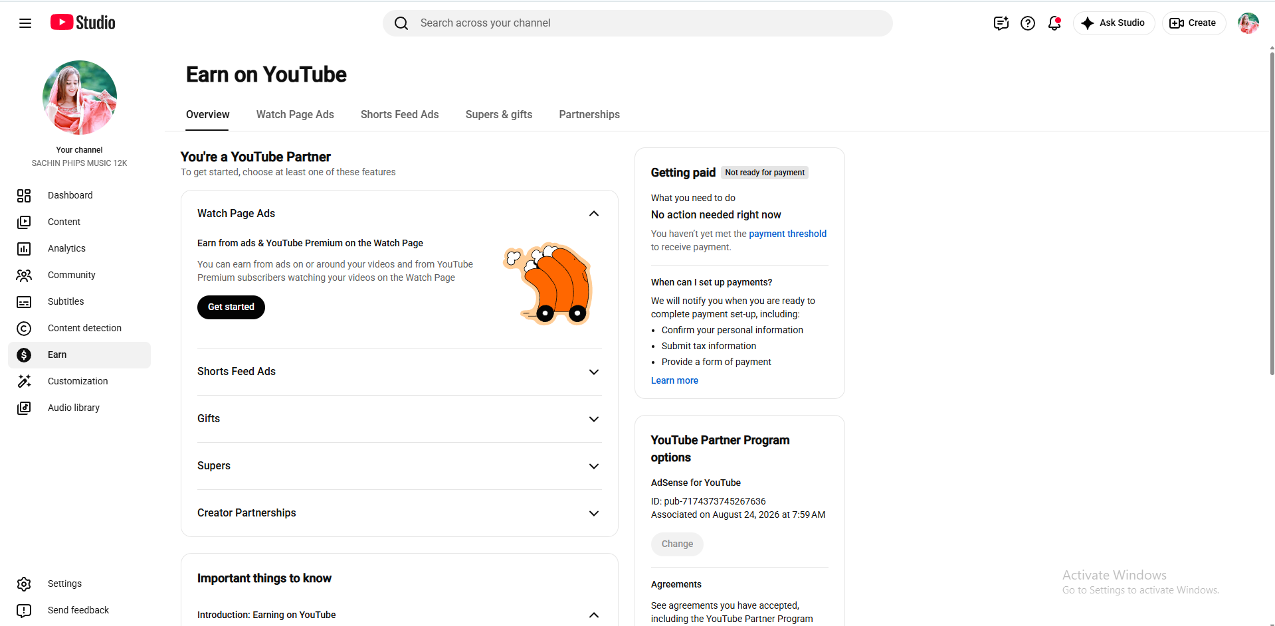Click the Create button
The width and height of the screenshot is (1275, 626).
(1193, 23)
